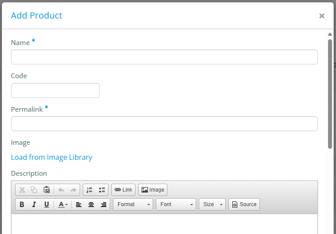Click the Cut icon in editor toolbar
This screenshot has height=234, width=336.
pyautogui.click(x=22, y=190)
